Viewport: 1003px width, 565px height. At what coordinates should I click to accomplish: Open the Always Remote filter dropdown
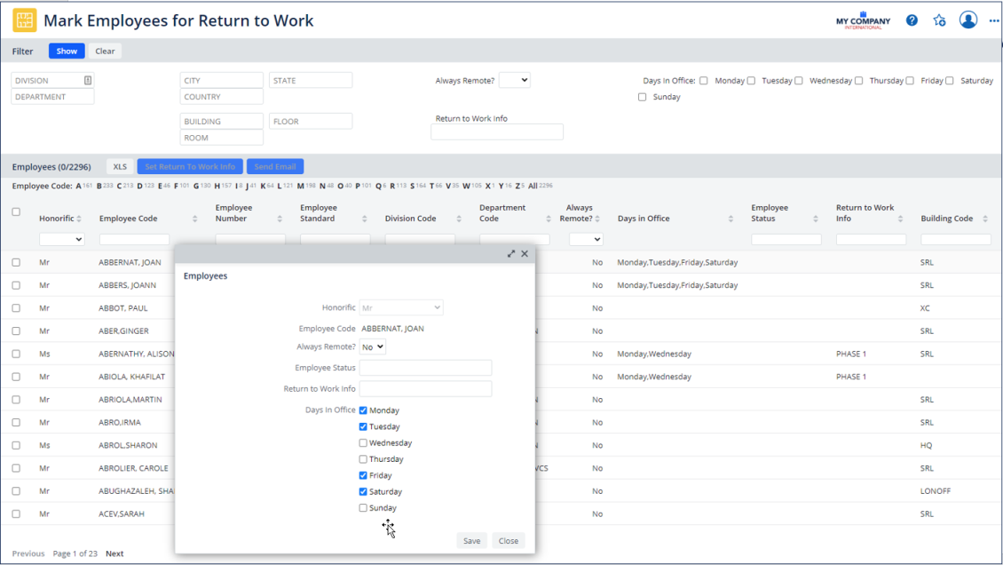tap(514, 80)
